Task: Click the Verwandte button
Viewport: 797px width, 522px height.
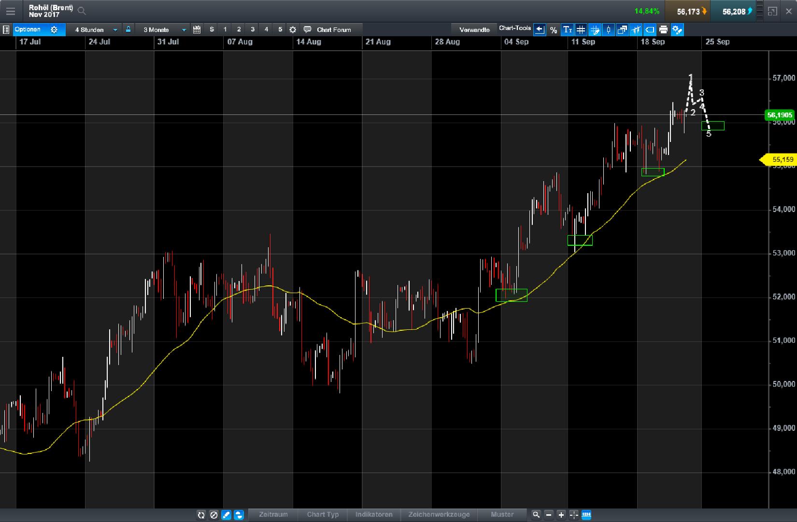Action: click(474, 29)
